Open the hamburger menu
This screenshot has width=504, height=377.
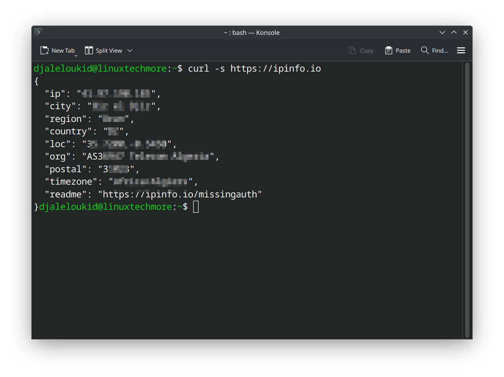pos(461,51)
